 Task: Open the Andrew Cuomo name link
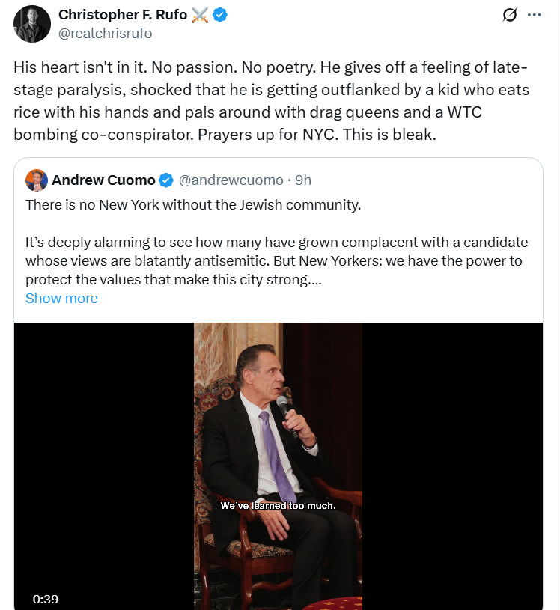point(103,180)
